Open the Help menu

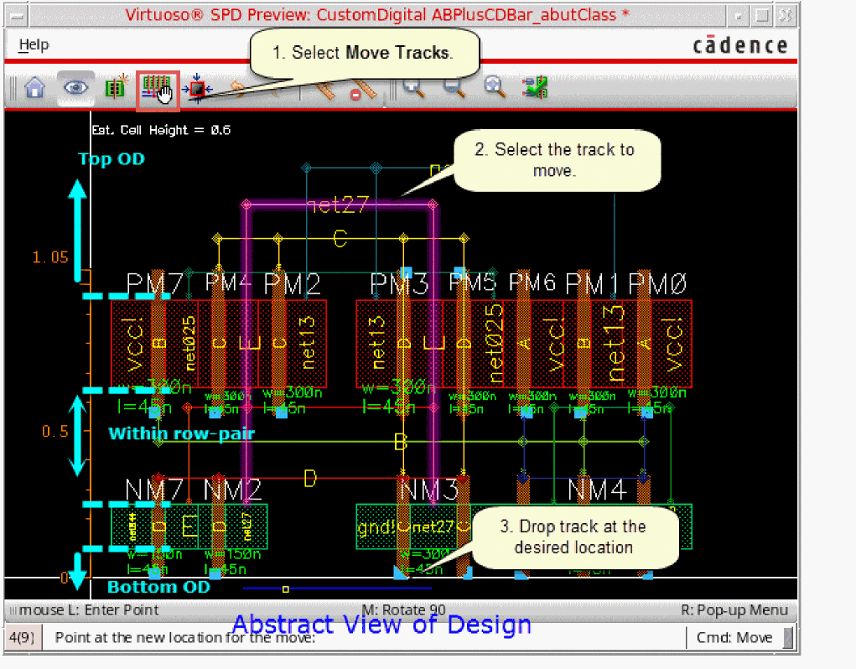coord(34,44)
